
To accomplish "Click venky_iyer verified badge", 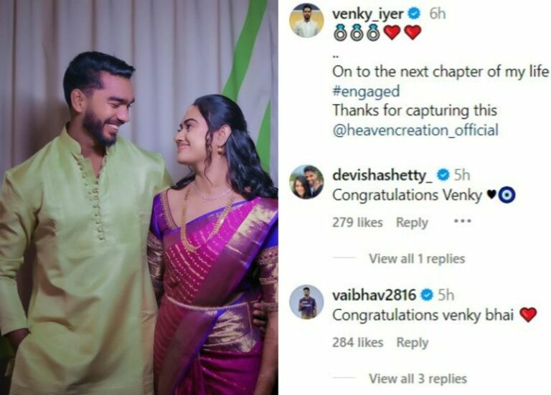I will [x=415, y=14].
